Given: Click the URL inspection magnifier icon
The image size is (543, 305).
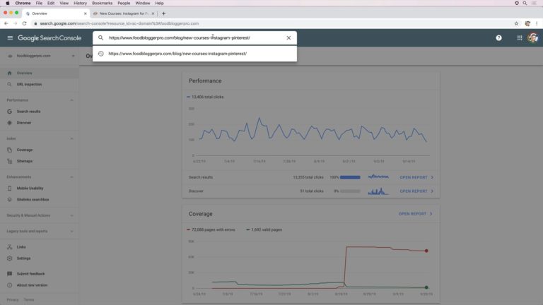Looking at the screenshot, I should [x=10, y=85].
